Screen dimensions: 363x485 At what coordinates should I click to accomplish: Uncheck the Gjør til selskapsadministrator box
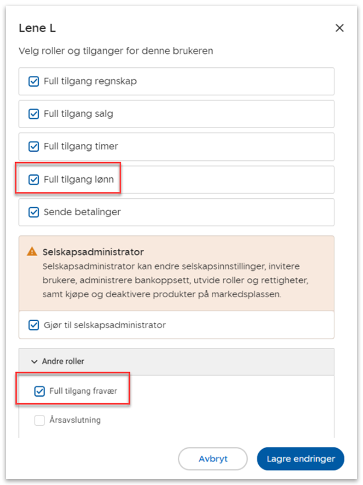(x=34, y=325)
